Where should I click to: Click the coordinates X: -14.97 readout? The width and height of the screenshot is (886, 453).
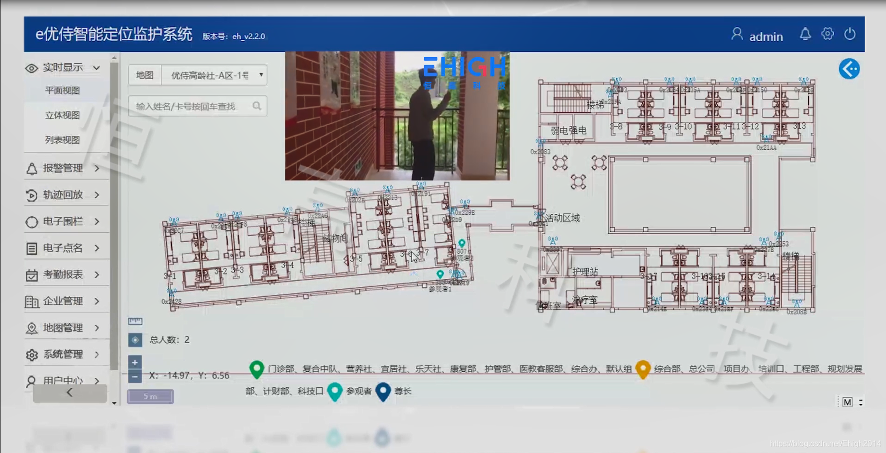pos(189,375)
